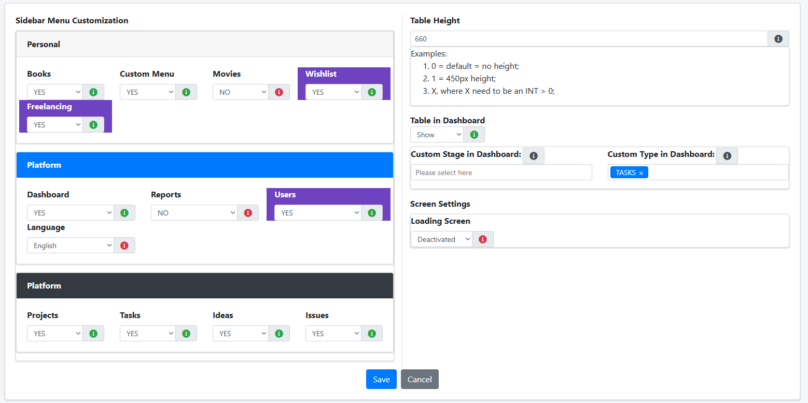Click info icon beside Custom Stage in Dashboard
This screenshot has width=808, height=403.
coord(534,156)
